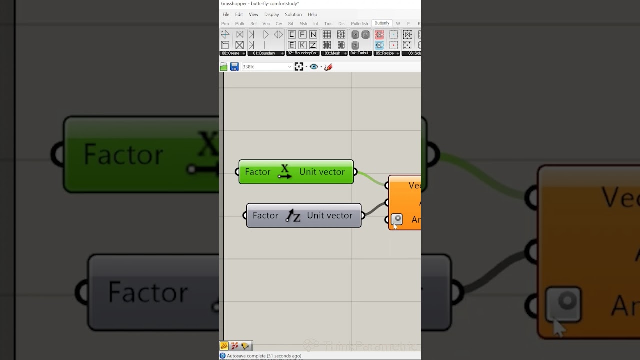Open the Display menu
Screen dimensions: 640x360
click(272, 14)
